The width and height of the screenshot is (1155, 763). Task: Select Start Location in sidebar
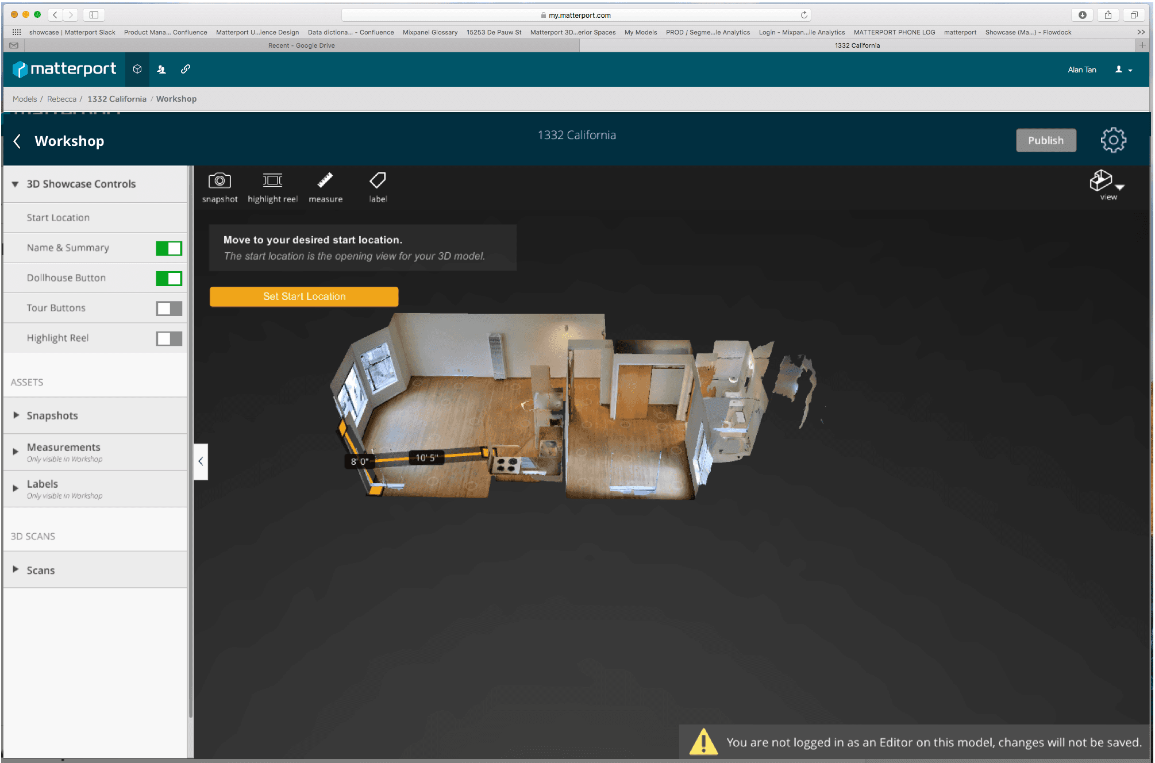click(x=95, y=218)
